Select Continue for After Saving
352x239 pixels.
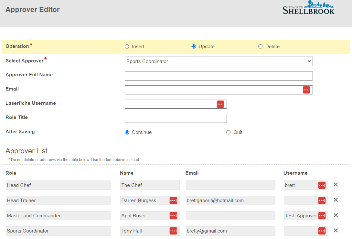click(x=127, y=132)
